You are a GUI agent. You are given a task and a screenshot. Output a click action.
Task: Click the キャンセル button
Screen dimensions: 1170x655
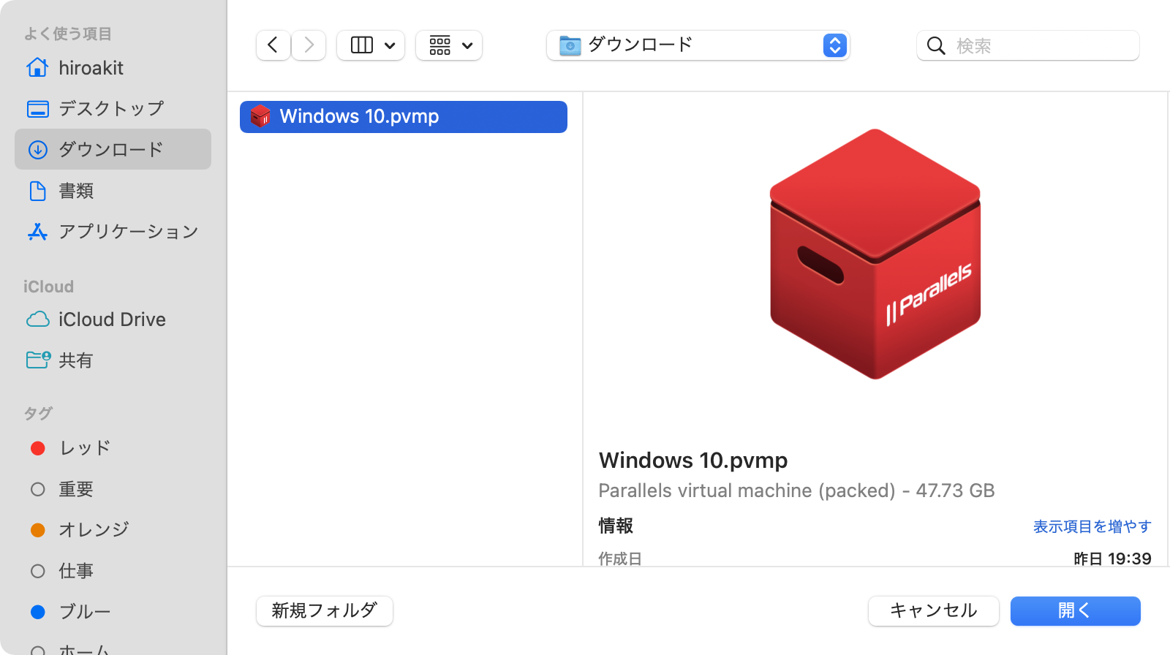(933, 611)
